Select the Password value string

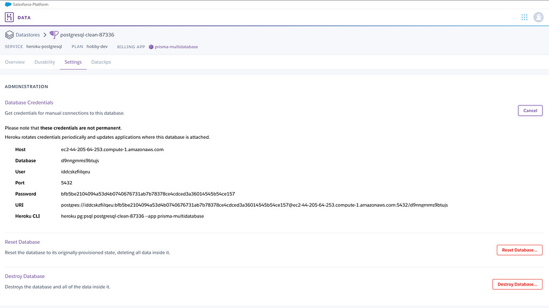[x=148, y=194]
